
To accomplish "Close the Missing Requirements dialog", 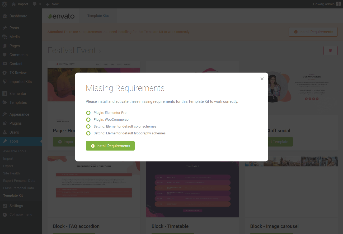I will tap(262, 79).
